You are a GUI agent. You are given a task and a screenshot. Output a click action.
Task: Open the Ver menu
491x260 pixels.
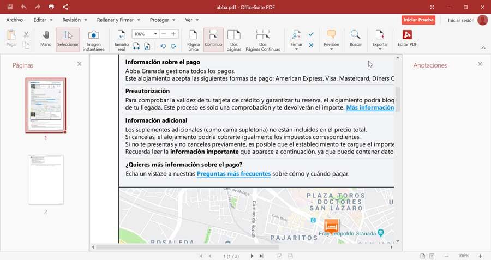(x=191, y=20)
